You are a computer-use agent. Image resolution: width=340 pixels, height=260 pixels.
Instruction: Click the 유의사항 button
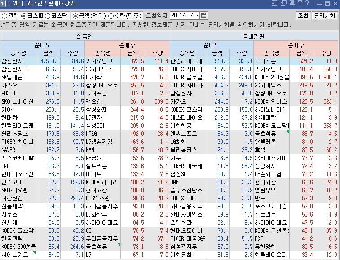pos(325,16)
